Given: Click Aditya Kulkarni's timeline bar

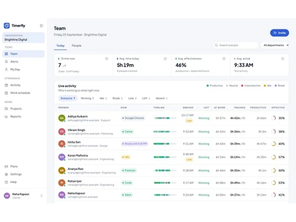Looking at the screenshot, I should tap(165, 118).
